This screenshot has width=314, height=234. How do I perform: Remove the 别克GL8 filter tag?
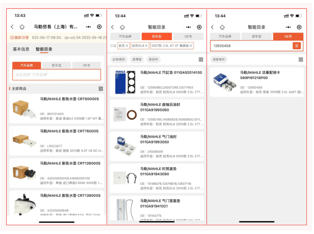tap(146, 46)
